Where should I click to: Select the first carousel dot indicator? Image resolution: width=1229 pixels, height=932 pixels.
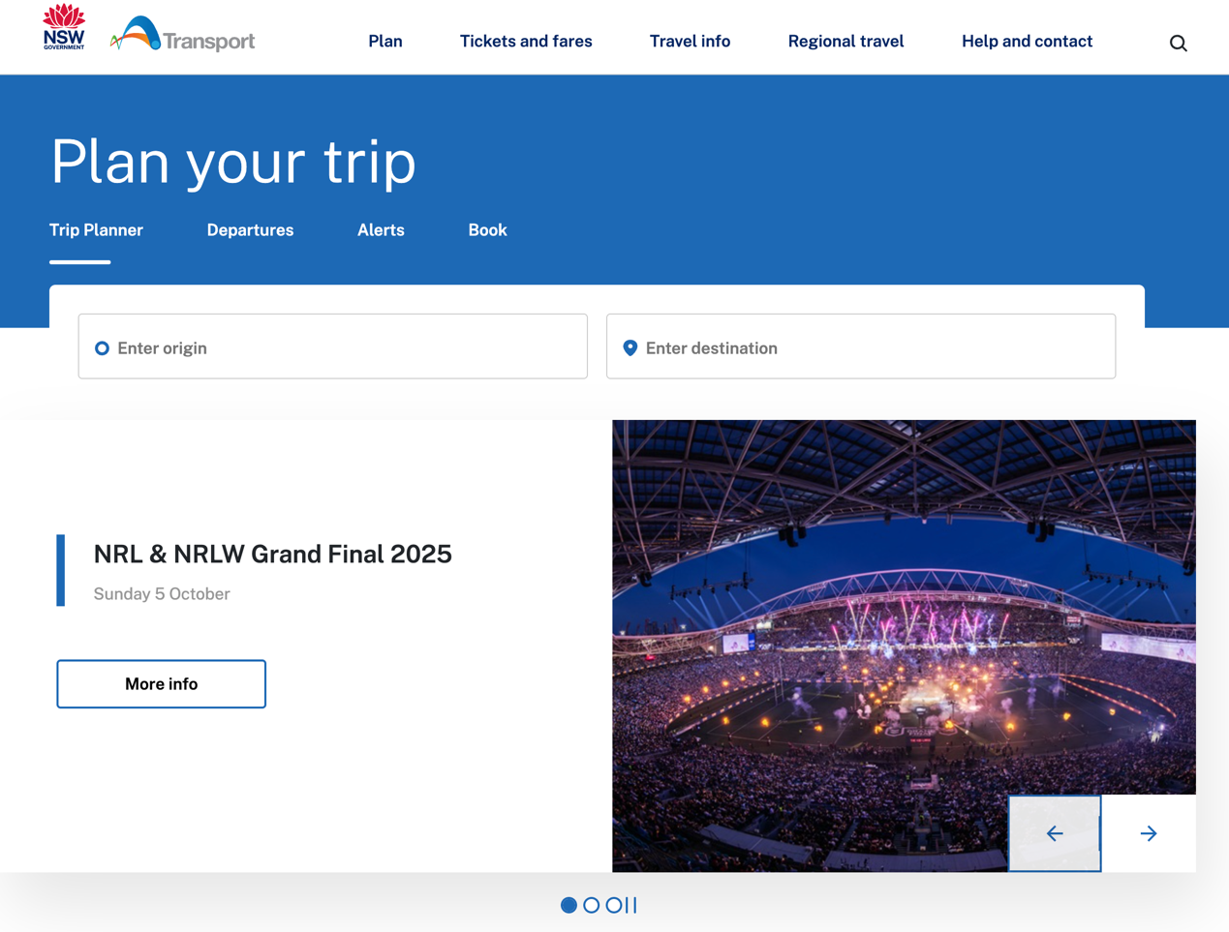pyautogui.click(x=568, y=905)
